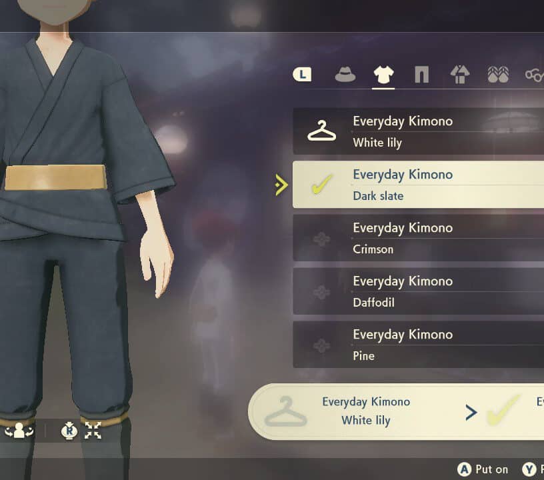Click the checkmark on Dark slate kimono
Screen dimensions: 544x480
(321, 184)
